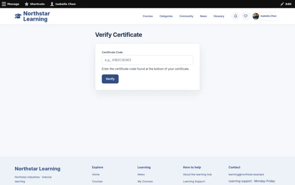Screen dimensions: 295x185
Task: Open the Glossary navigation item
Action: [219, 16]
